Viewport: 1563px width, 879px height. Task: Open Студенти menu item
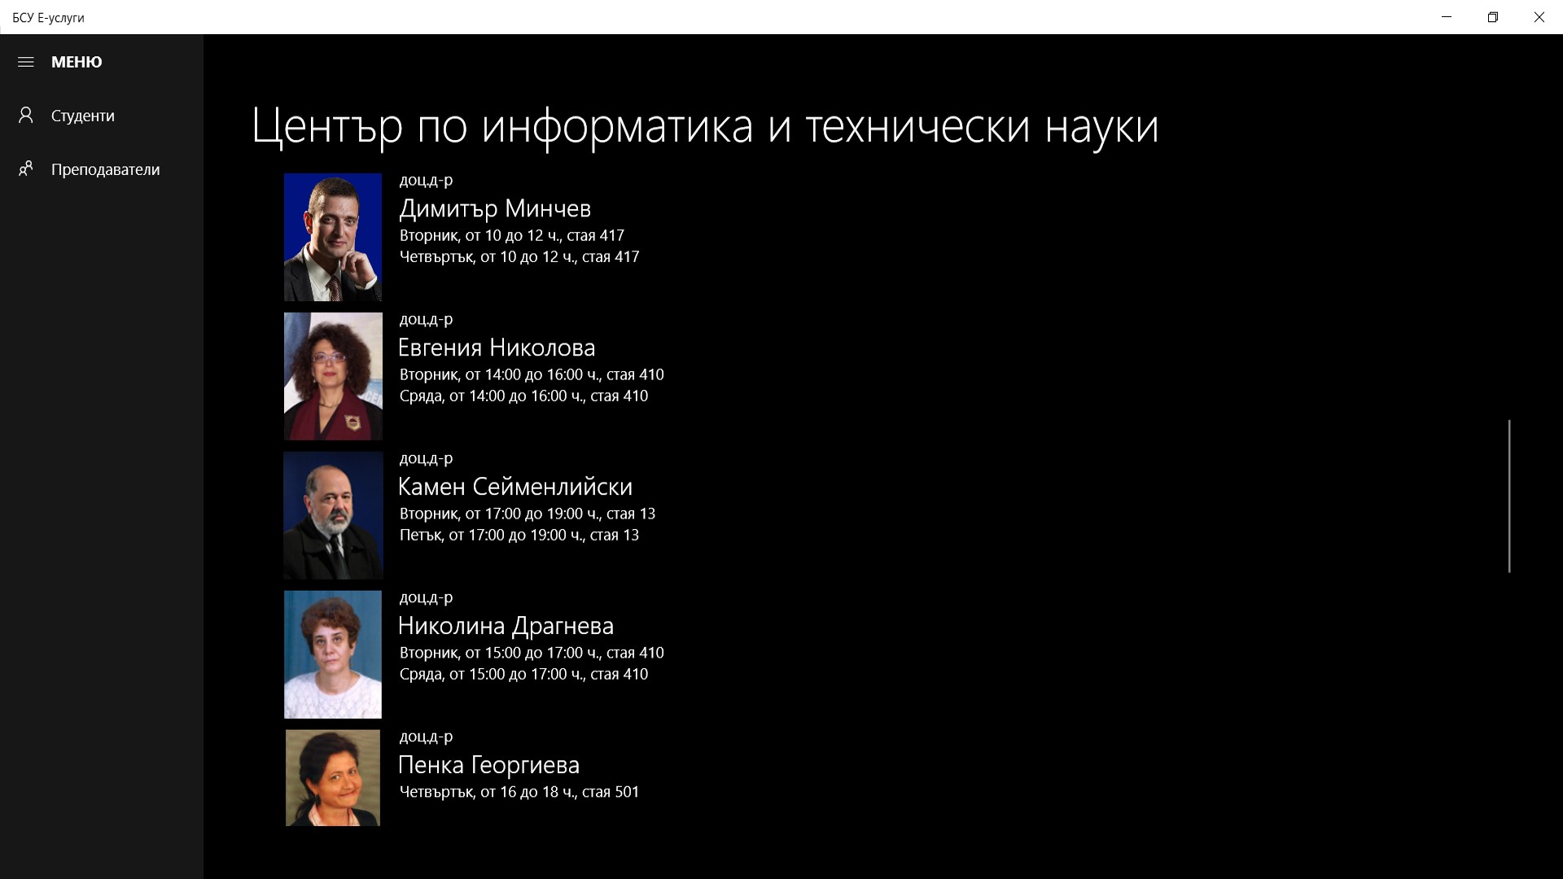(83, 116)
